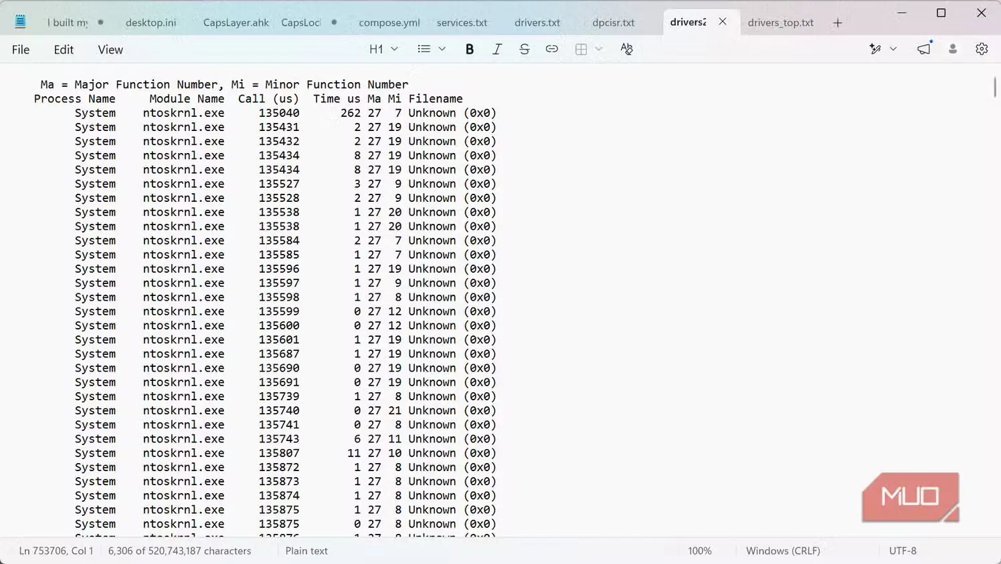Click the Notepad app icon in title bar
This screenshot has height=564, width=1001.
click(20, 22)
